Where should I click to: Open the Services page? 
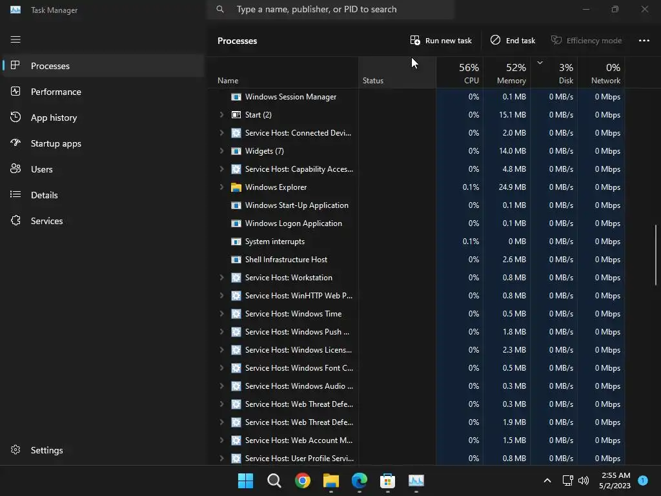tap(103, 221)
